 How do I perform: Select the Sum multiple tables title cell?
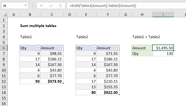pyautogui.click(x=30, y=26)
